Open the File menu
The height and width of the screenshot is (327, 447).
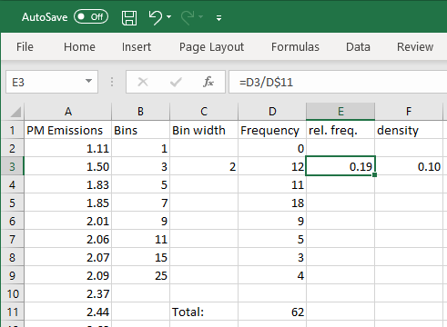coord(25,47)
